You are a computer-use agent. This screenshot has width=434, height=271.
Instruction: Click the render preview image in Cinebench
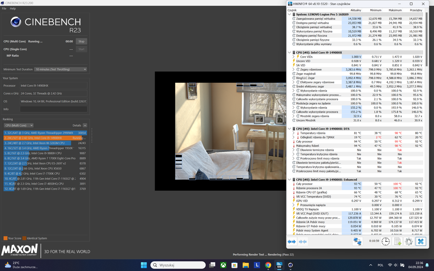point(231,131)
